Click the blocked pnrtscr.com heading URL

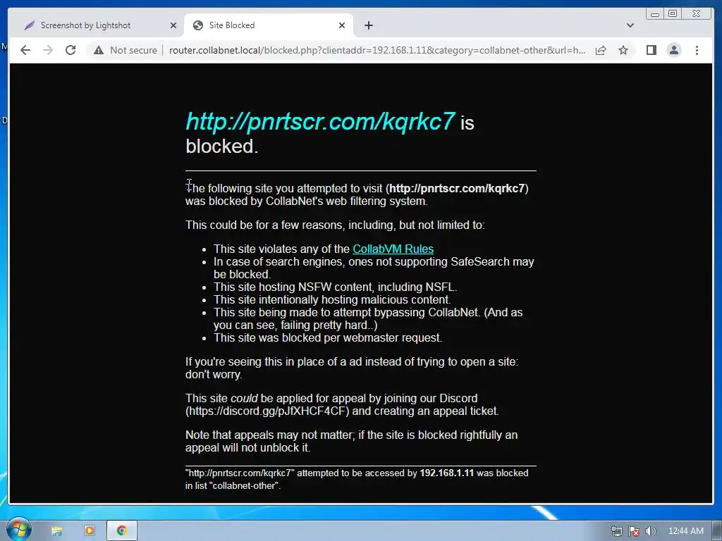point(321,122)
